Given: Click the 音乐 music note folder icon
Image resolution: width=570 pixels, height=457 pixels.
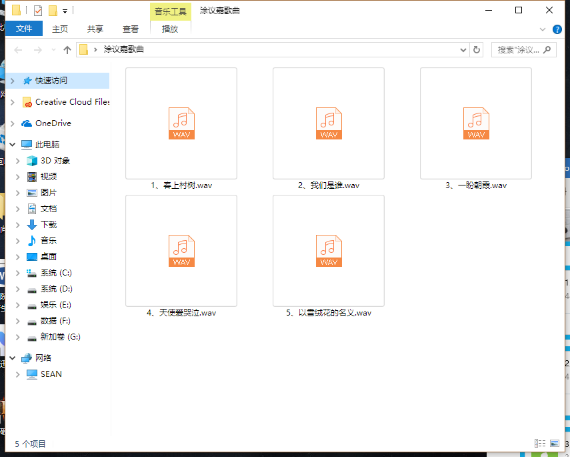Looking at the screenshot, I should pos(31,241).
